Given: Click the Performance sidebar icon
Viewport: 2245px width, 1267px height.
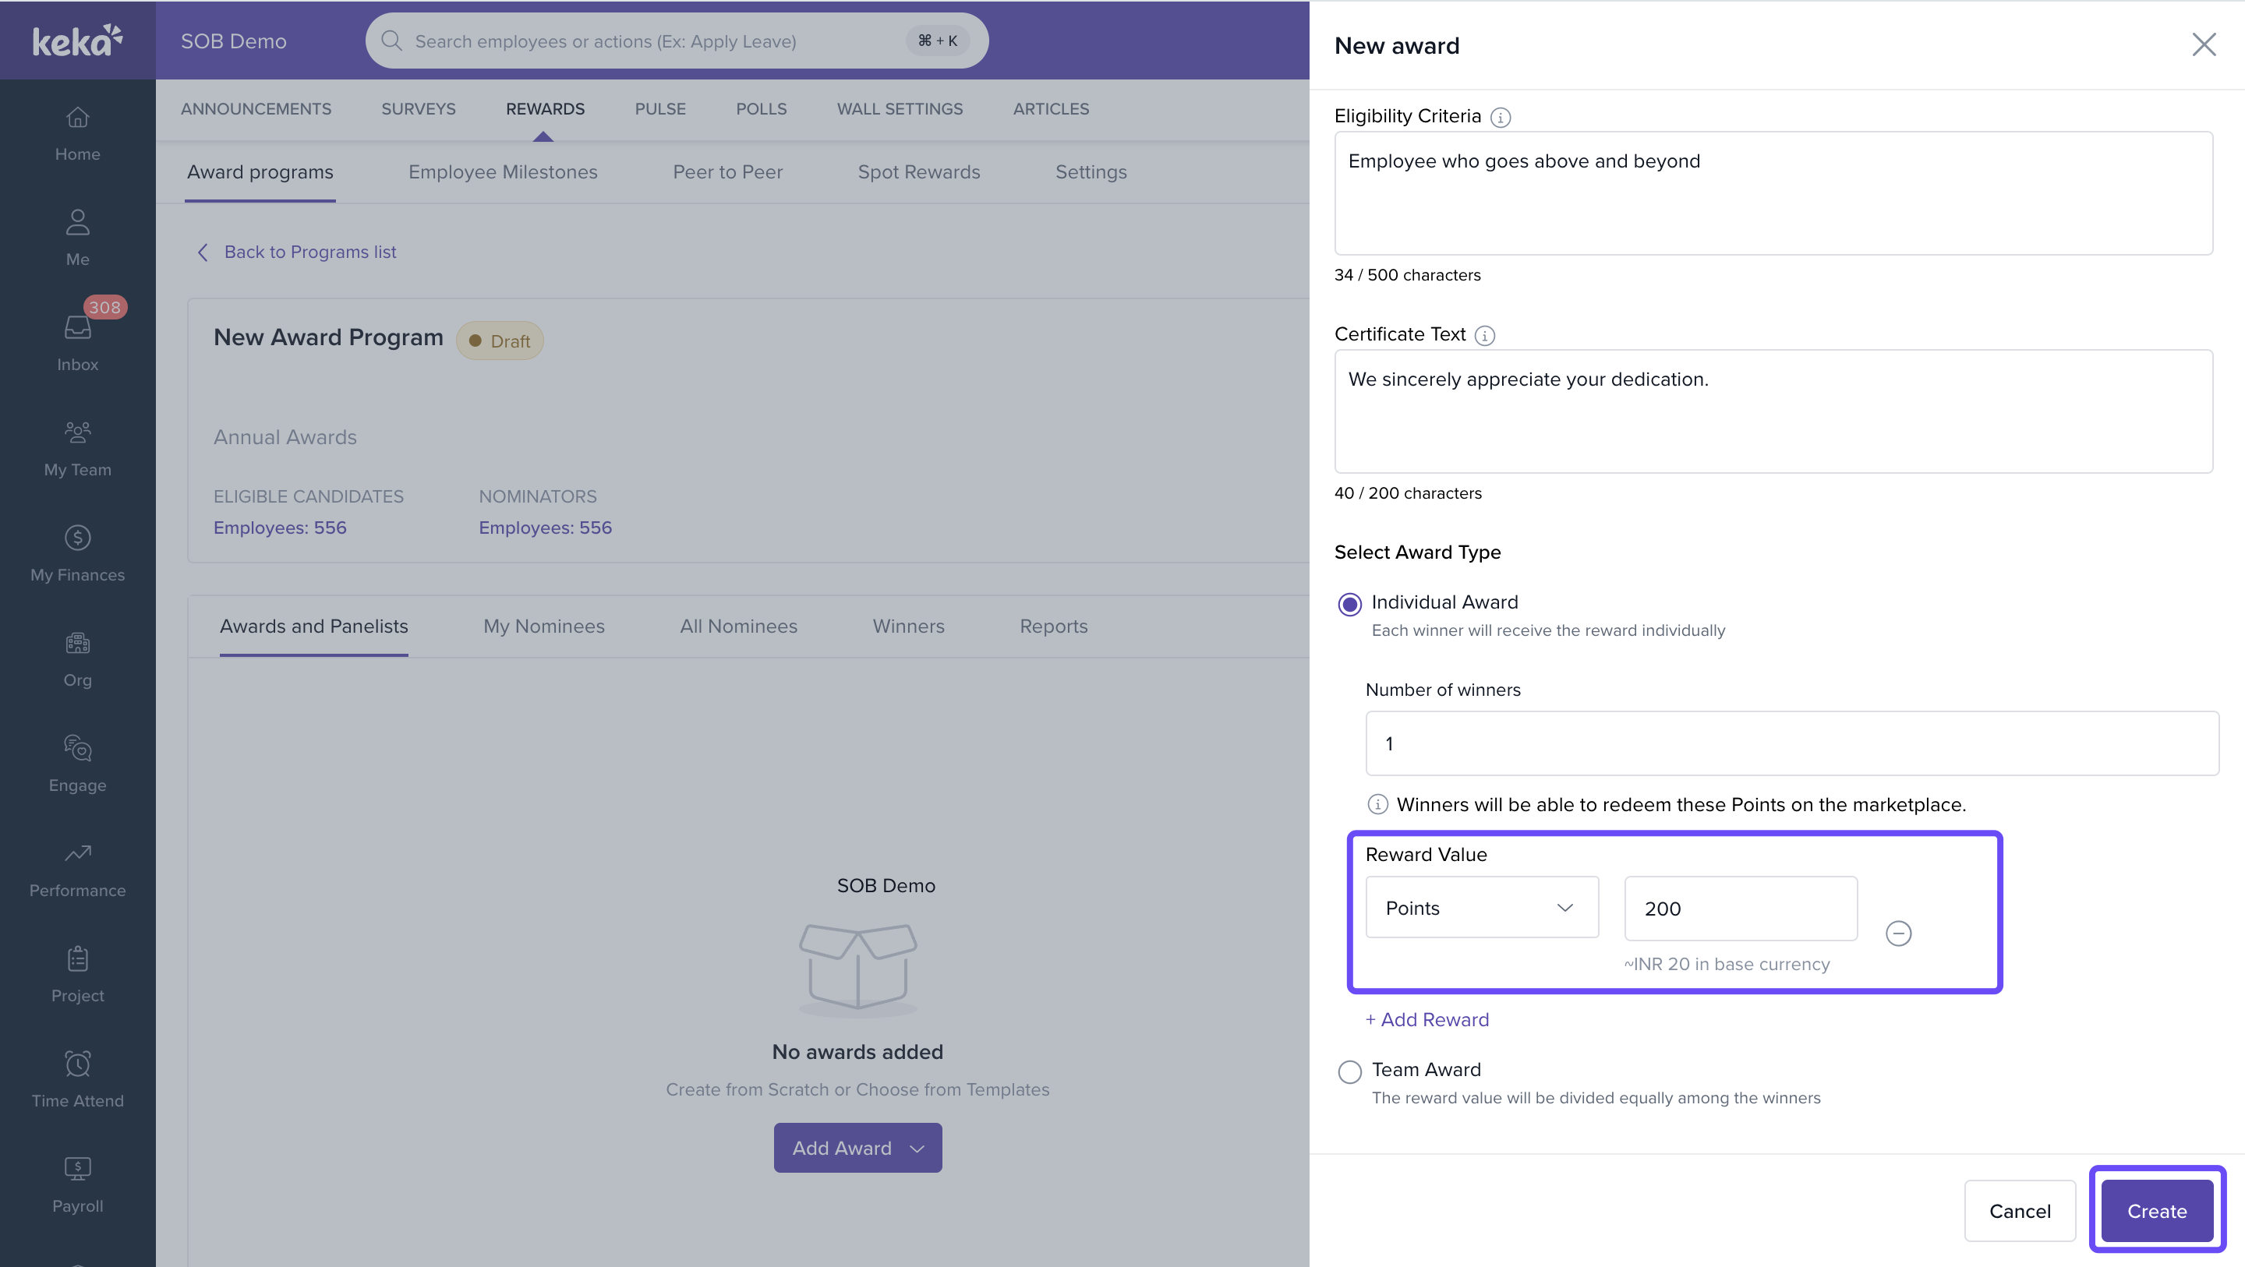Looking at the screenshot, I should (x=78, y=854).
